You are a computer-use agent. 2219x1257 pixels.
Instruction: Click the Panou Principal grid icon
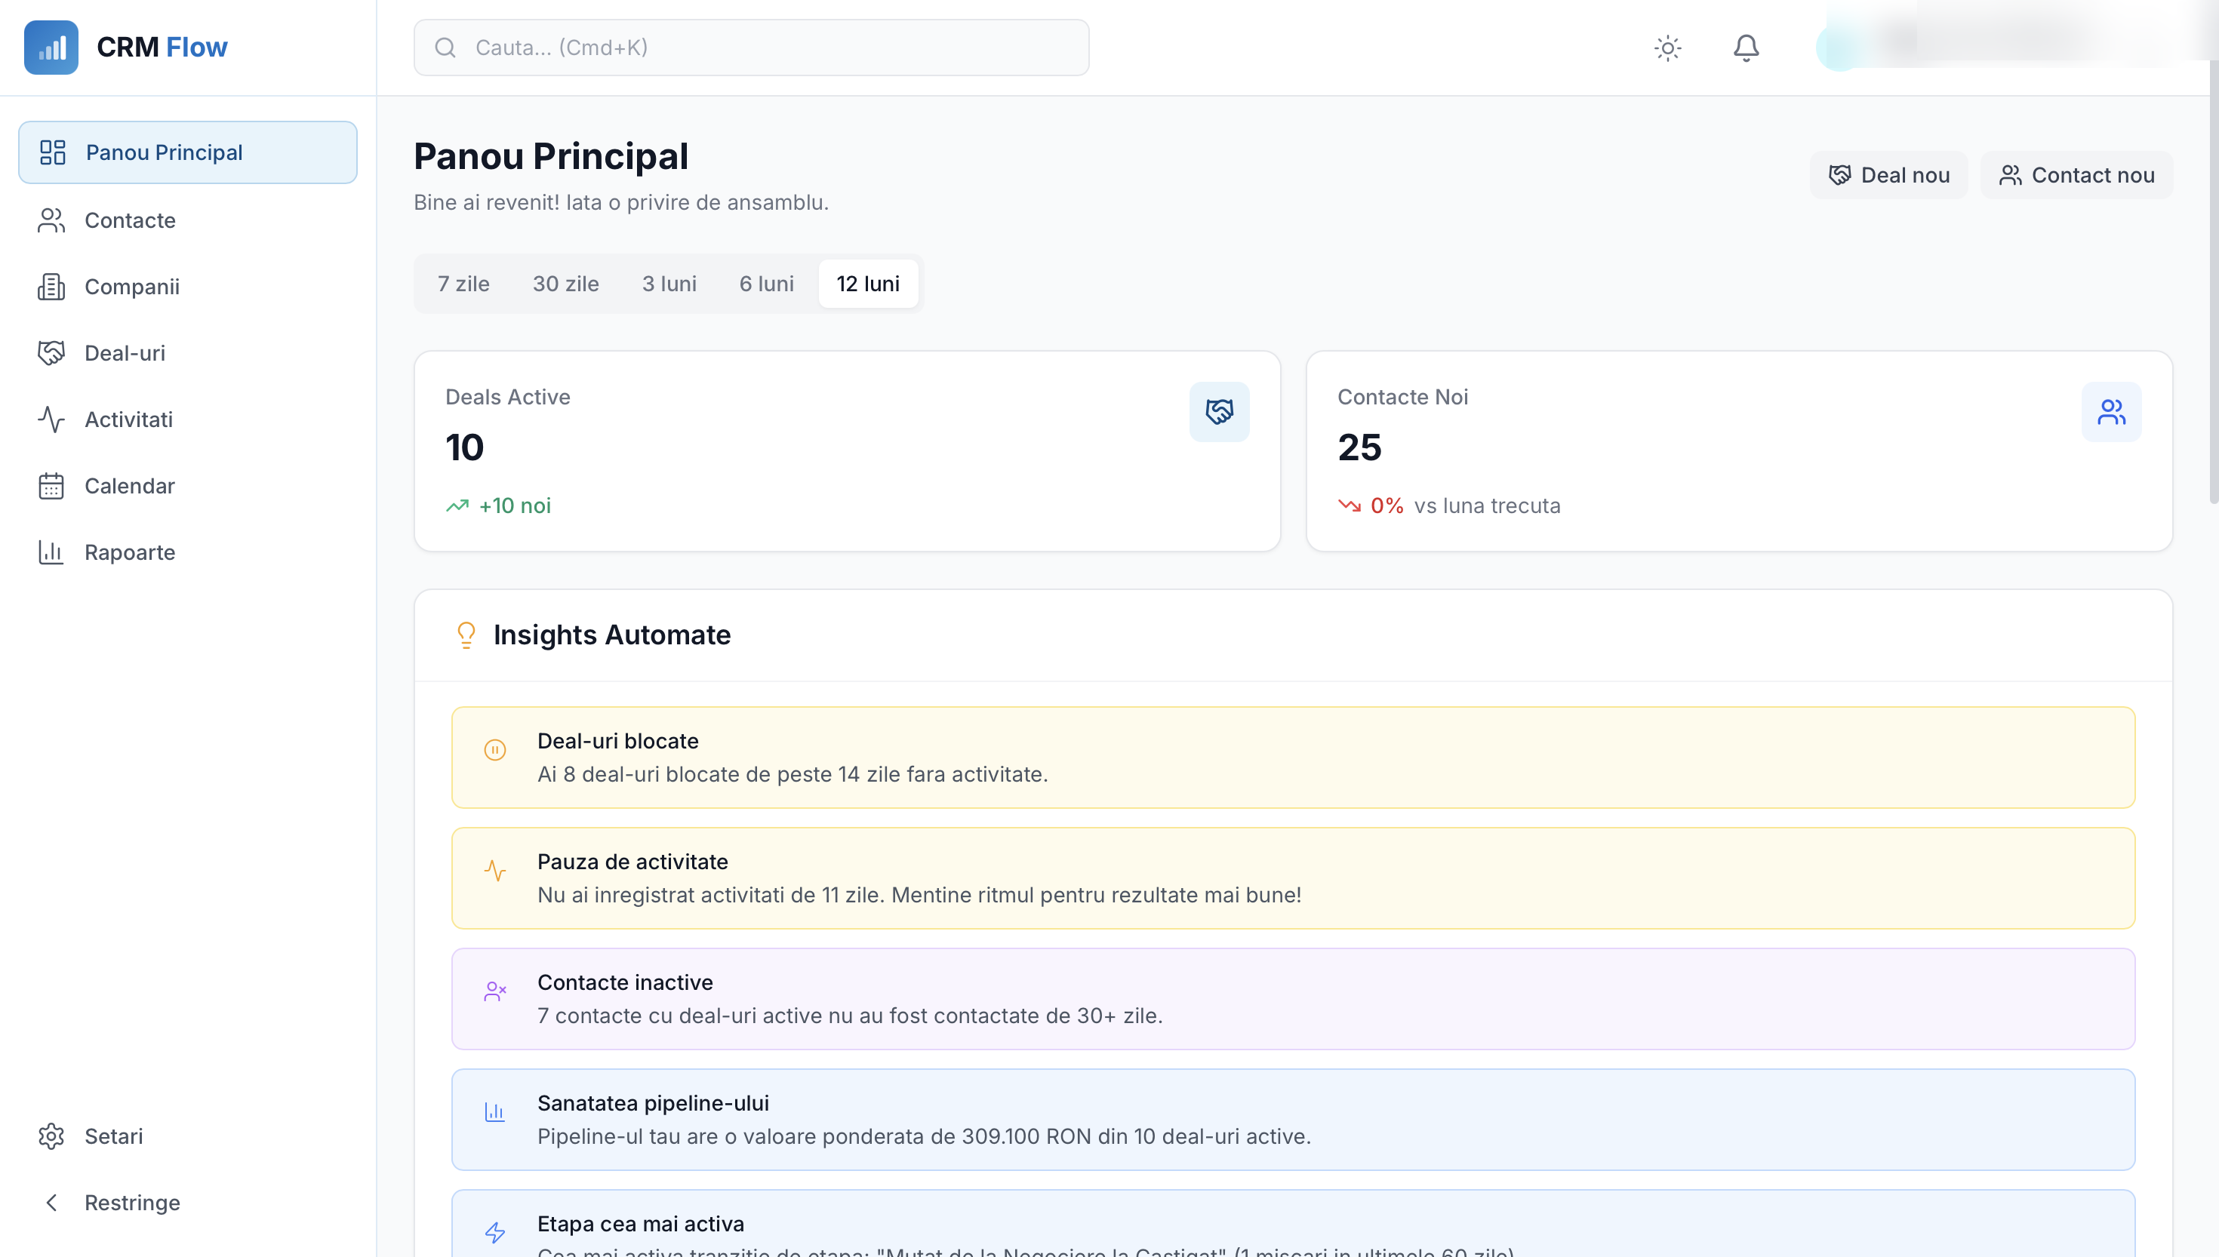point(53,153)
